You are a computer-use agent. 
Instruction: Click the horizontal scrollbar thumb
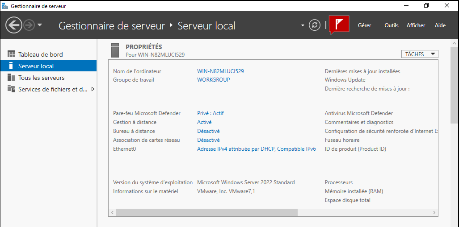[206, 212]
